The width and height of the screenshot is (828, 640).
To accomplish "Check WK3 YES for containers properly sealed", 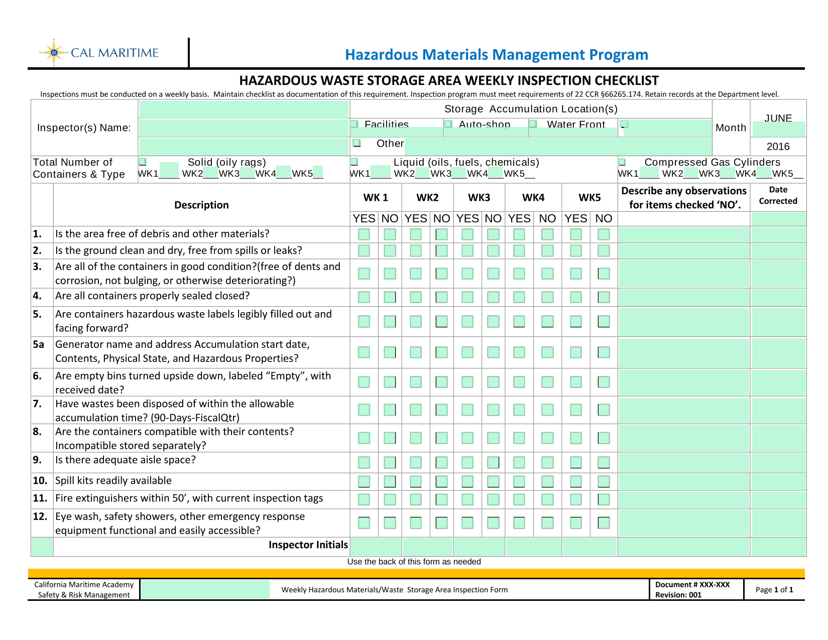I will 467,297.
